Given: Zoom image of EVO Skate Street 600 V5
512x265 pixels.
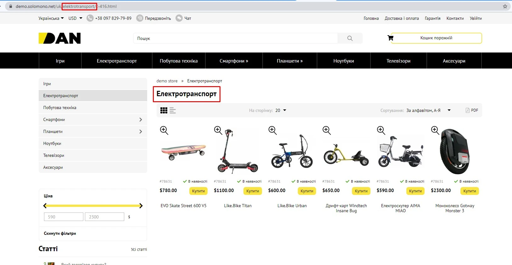Looking at the screenshot, I should point(164,130).
